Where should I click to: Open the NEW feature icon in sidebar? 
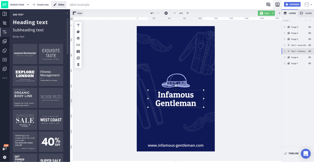pyautogui.click(x=5, y=148)
